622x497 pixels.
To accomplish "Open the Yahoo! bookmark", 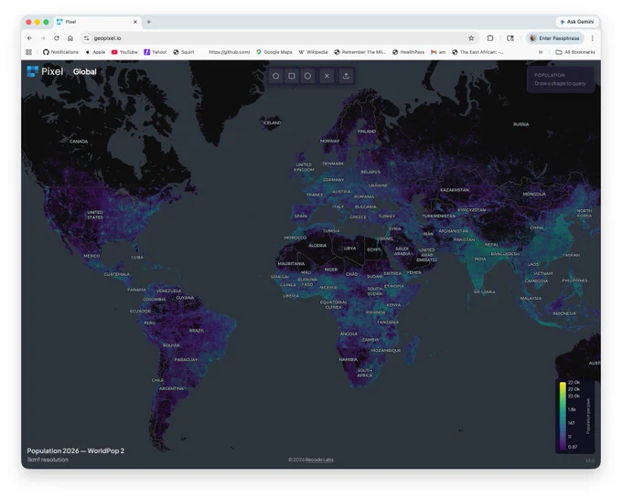I will 155,52.
